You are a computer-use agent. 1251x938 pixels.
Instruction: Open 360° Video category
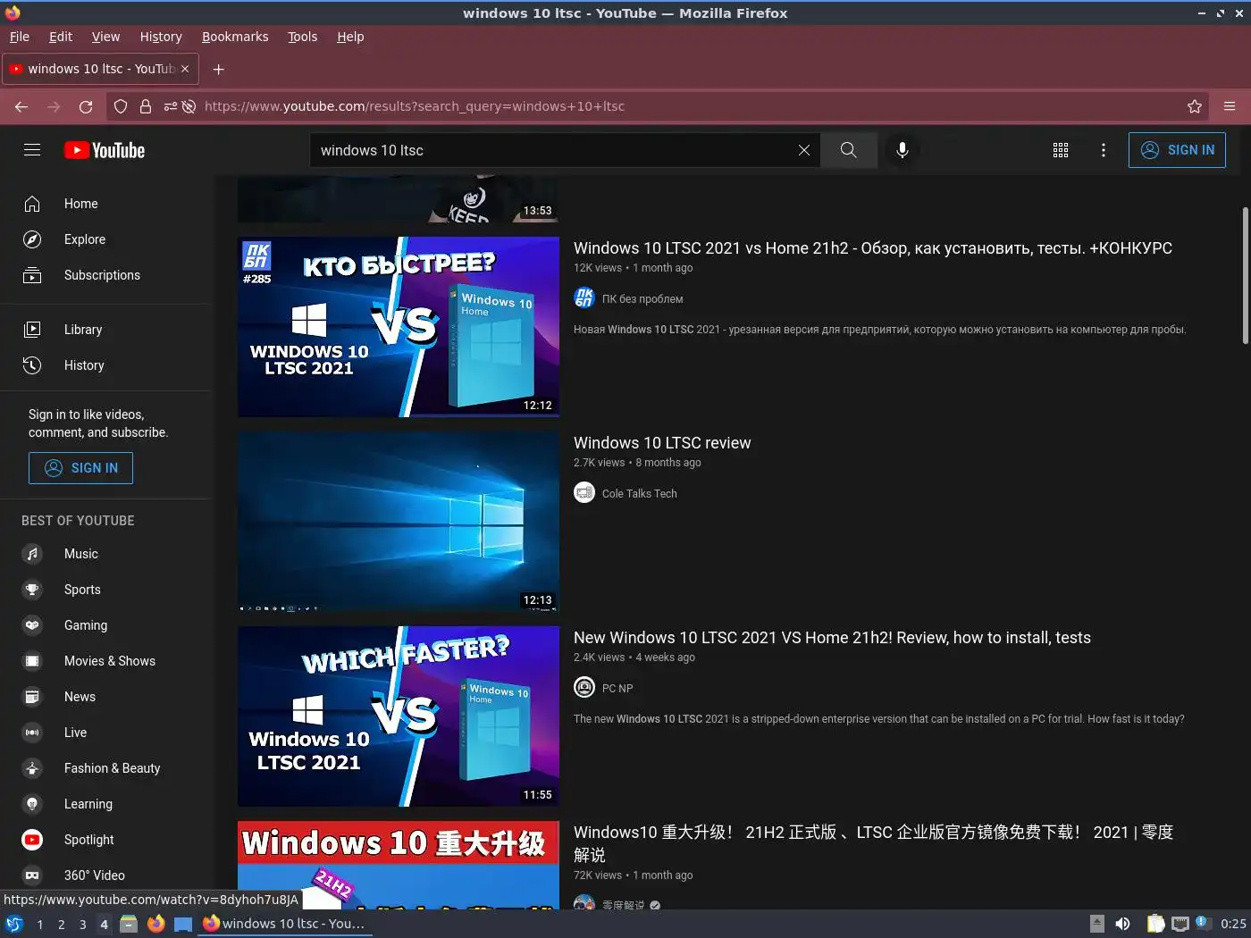(105, 875)
